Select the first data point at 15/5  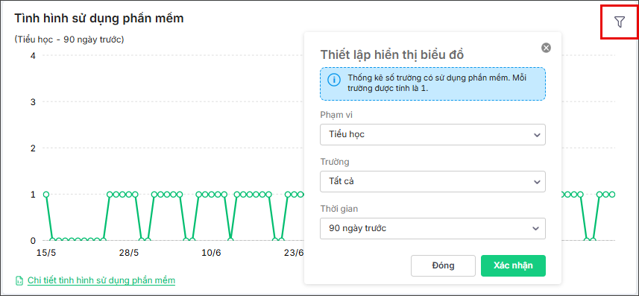(x=46, y=195)
